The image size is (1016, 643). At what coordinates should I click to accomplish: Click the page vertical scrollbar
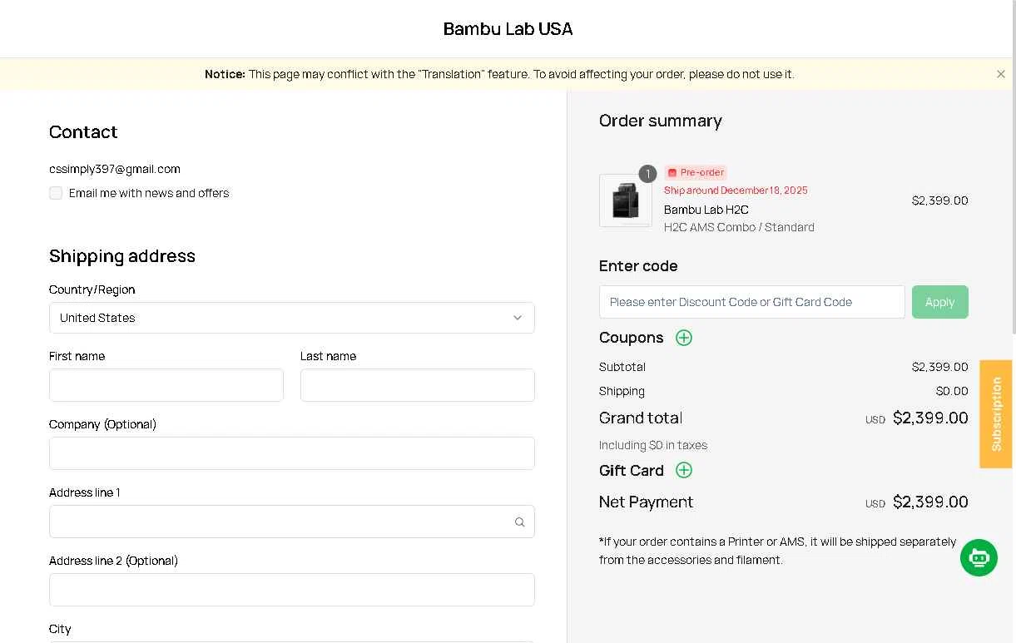1014,166
